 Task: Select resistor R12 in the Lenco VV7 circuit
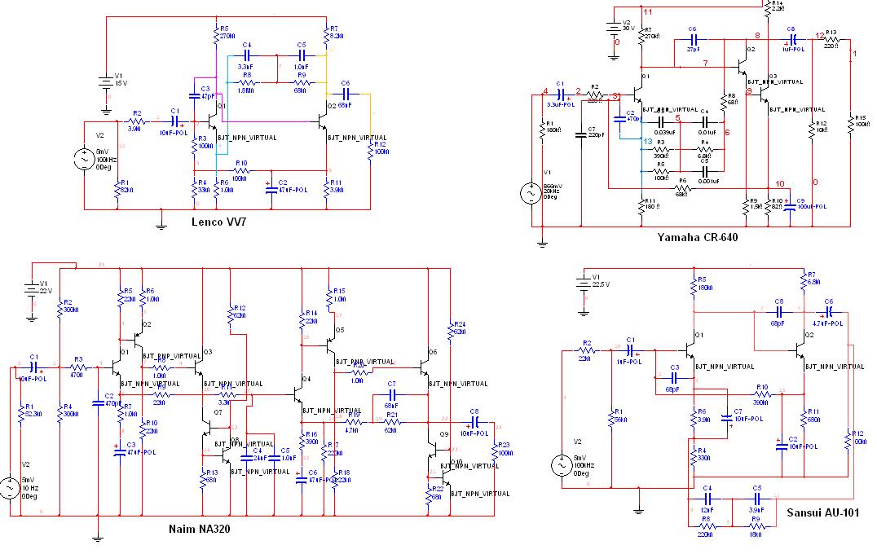[x=370, y=152]
